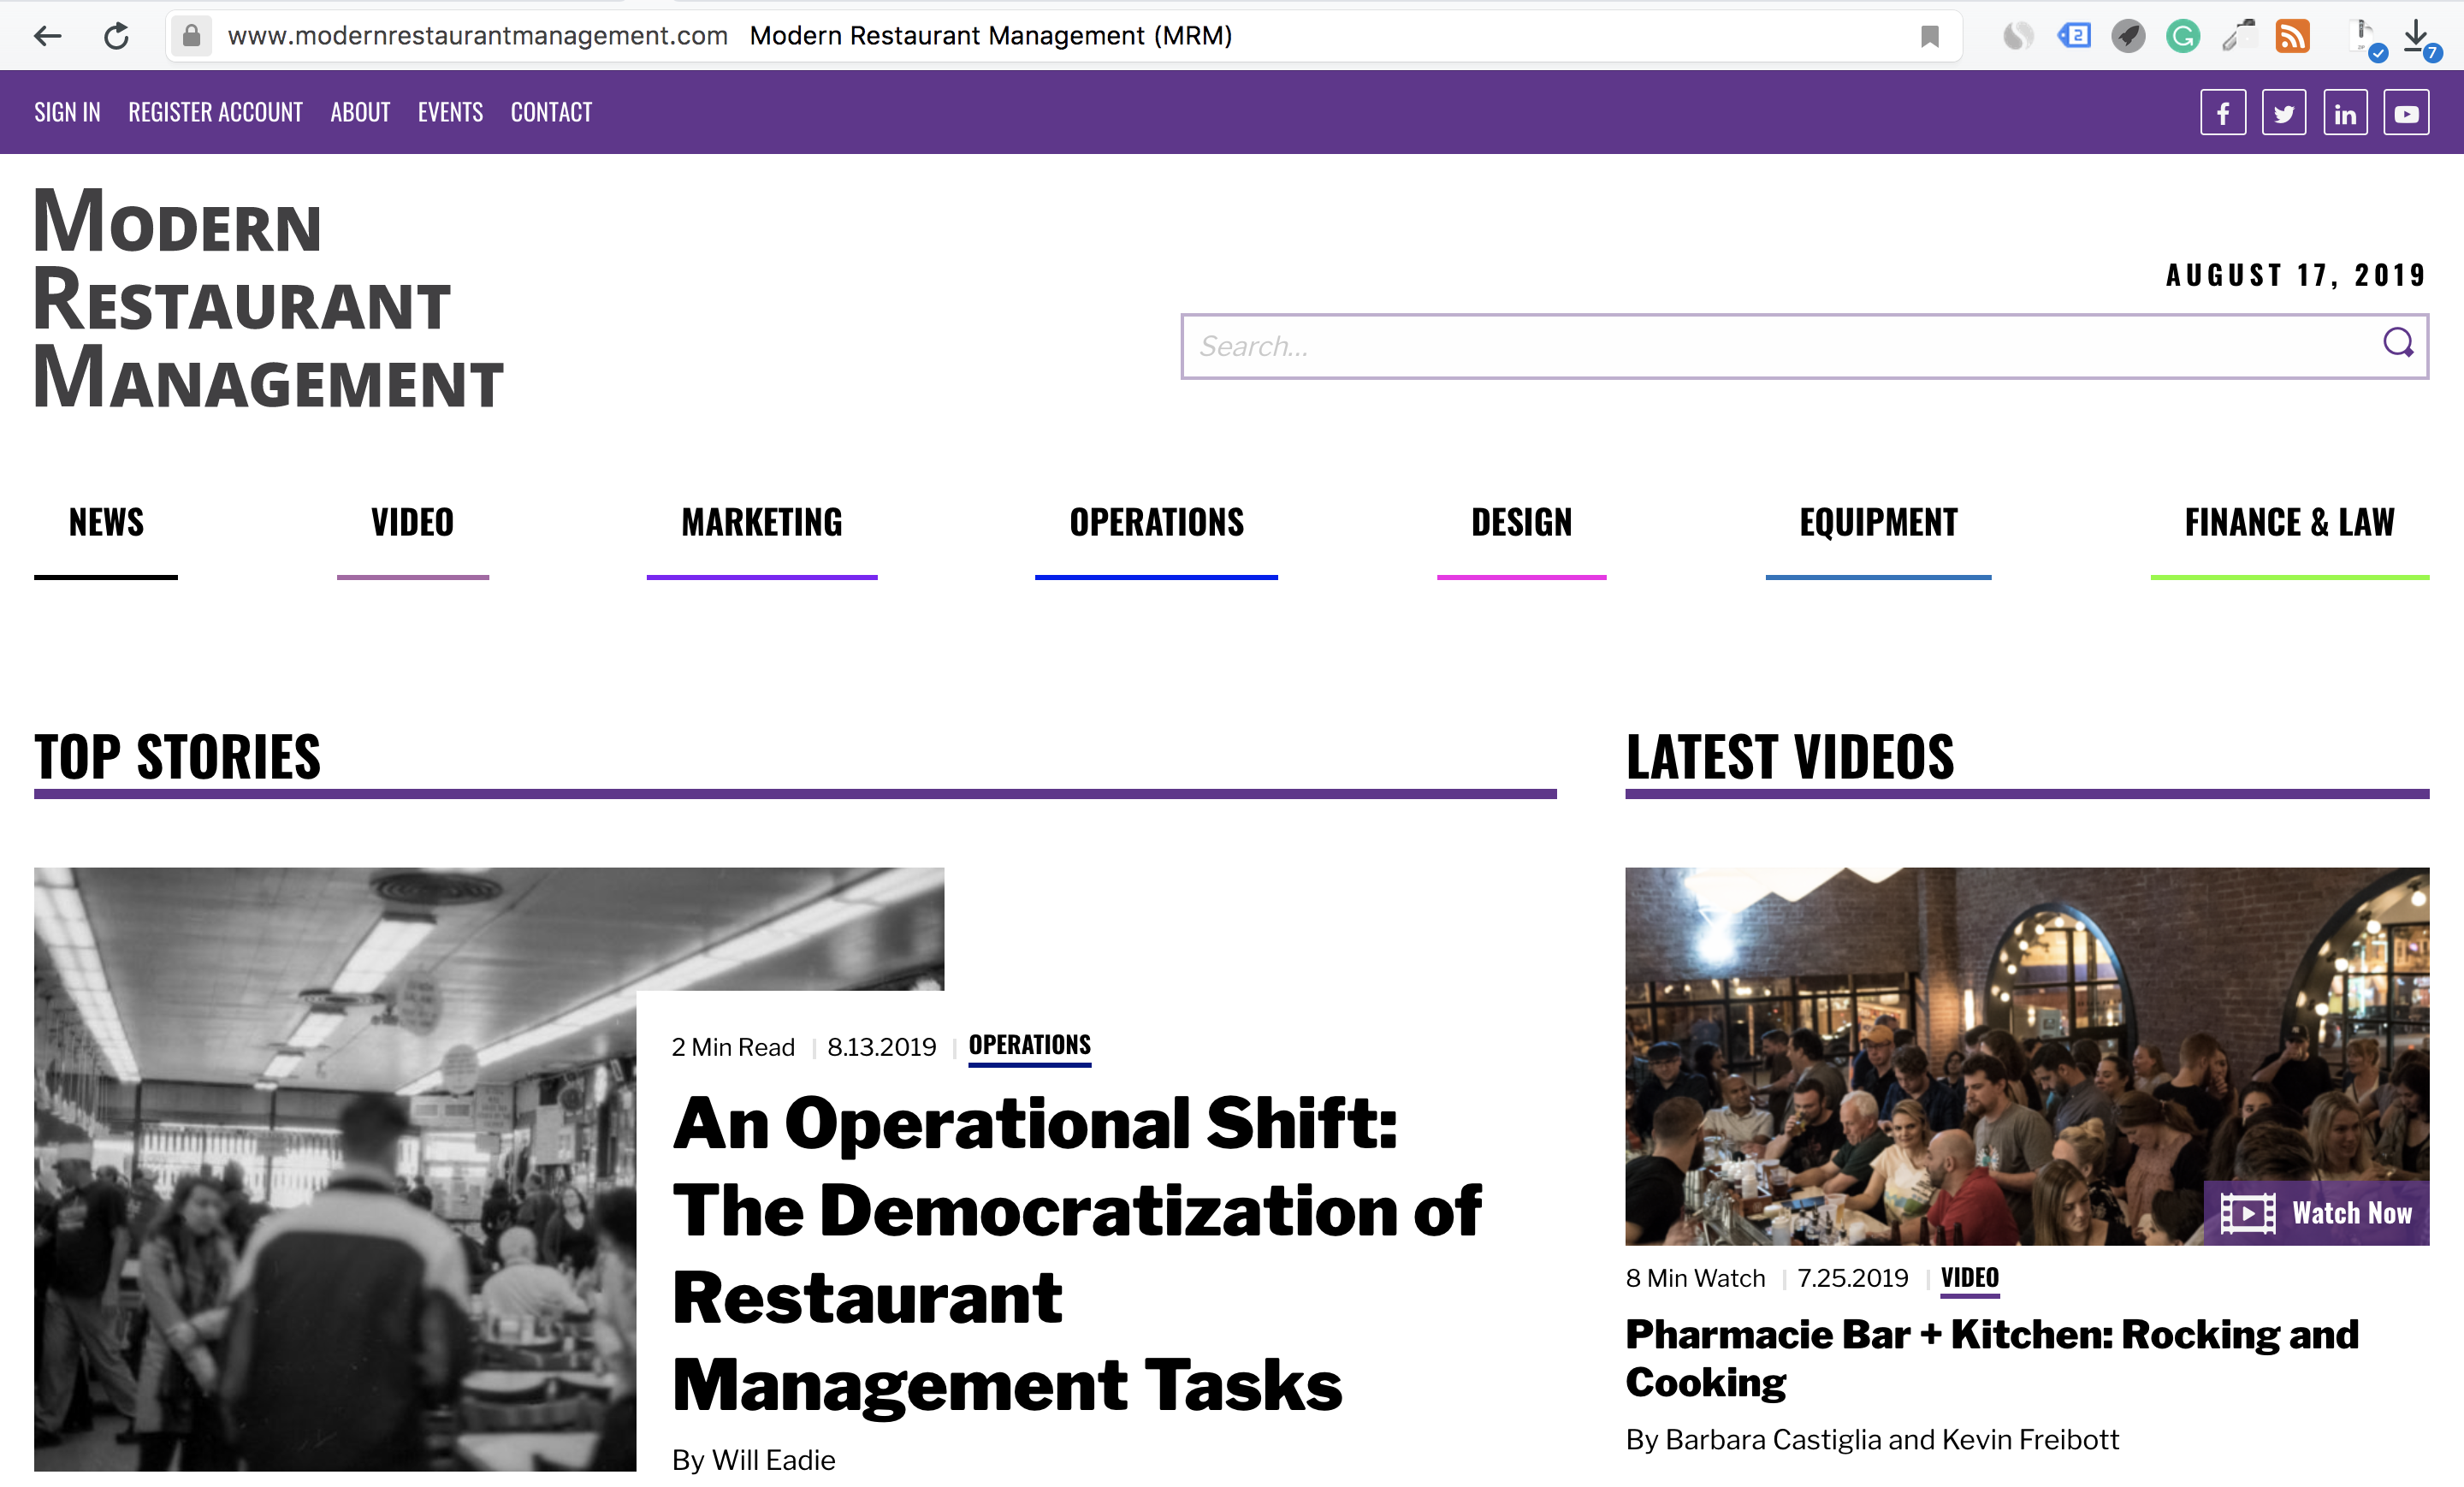Screen dimensions: 2464x1487
Task: Click the LinkedIn icon in header
Action: 2344,113
